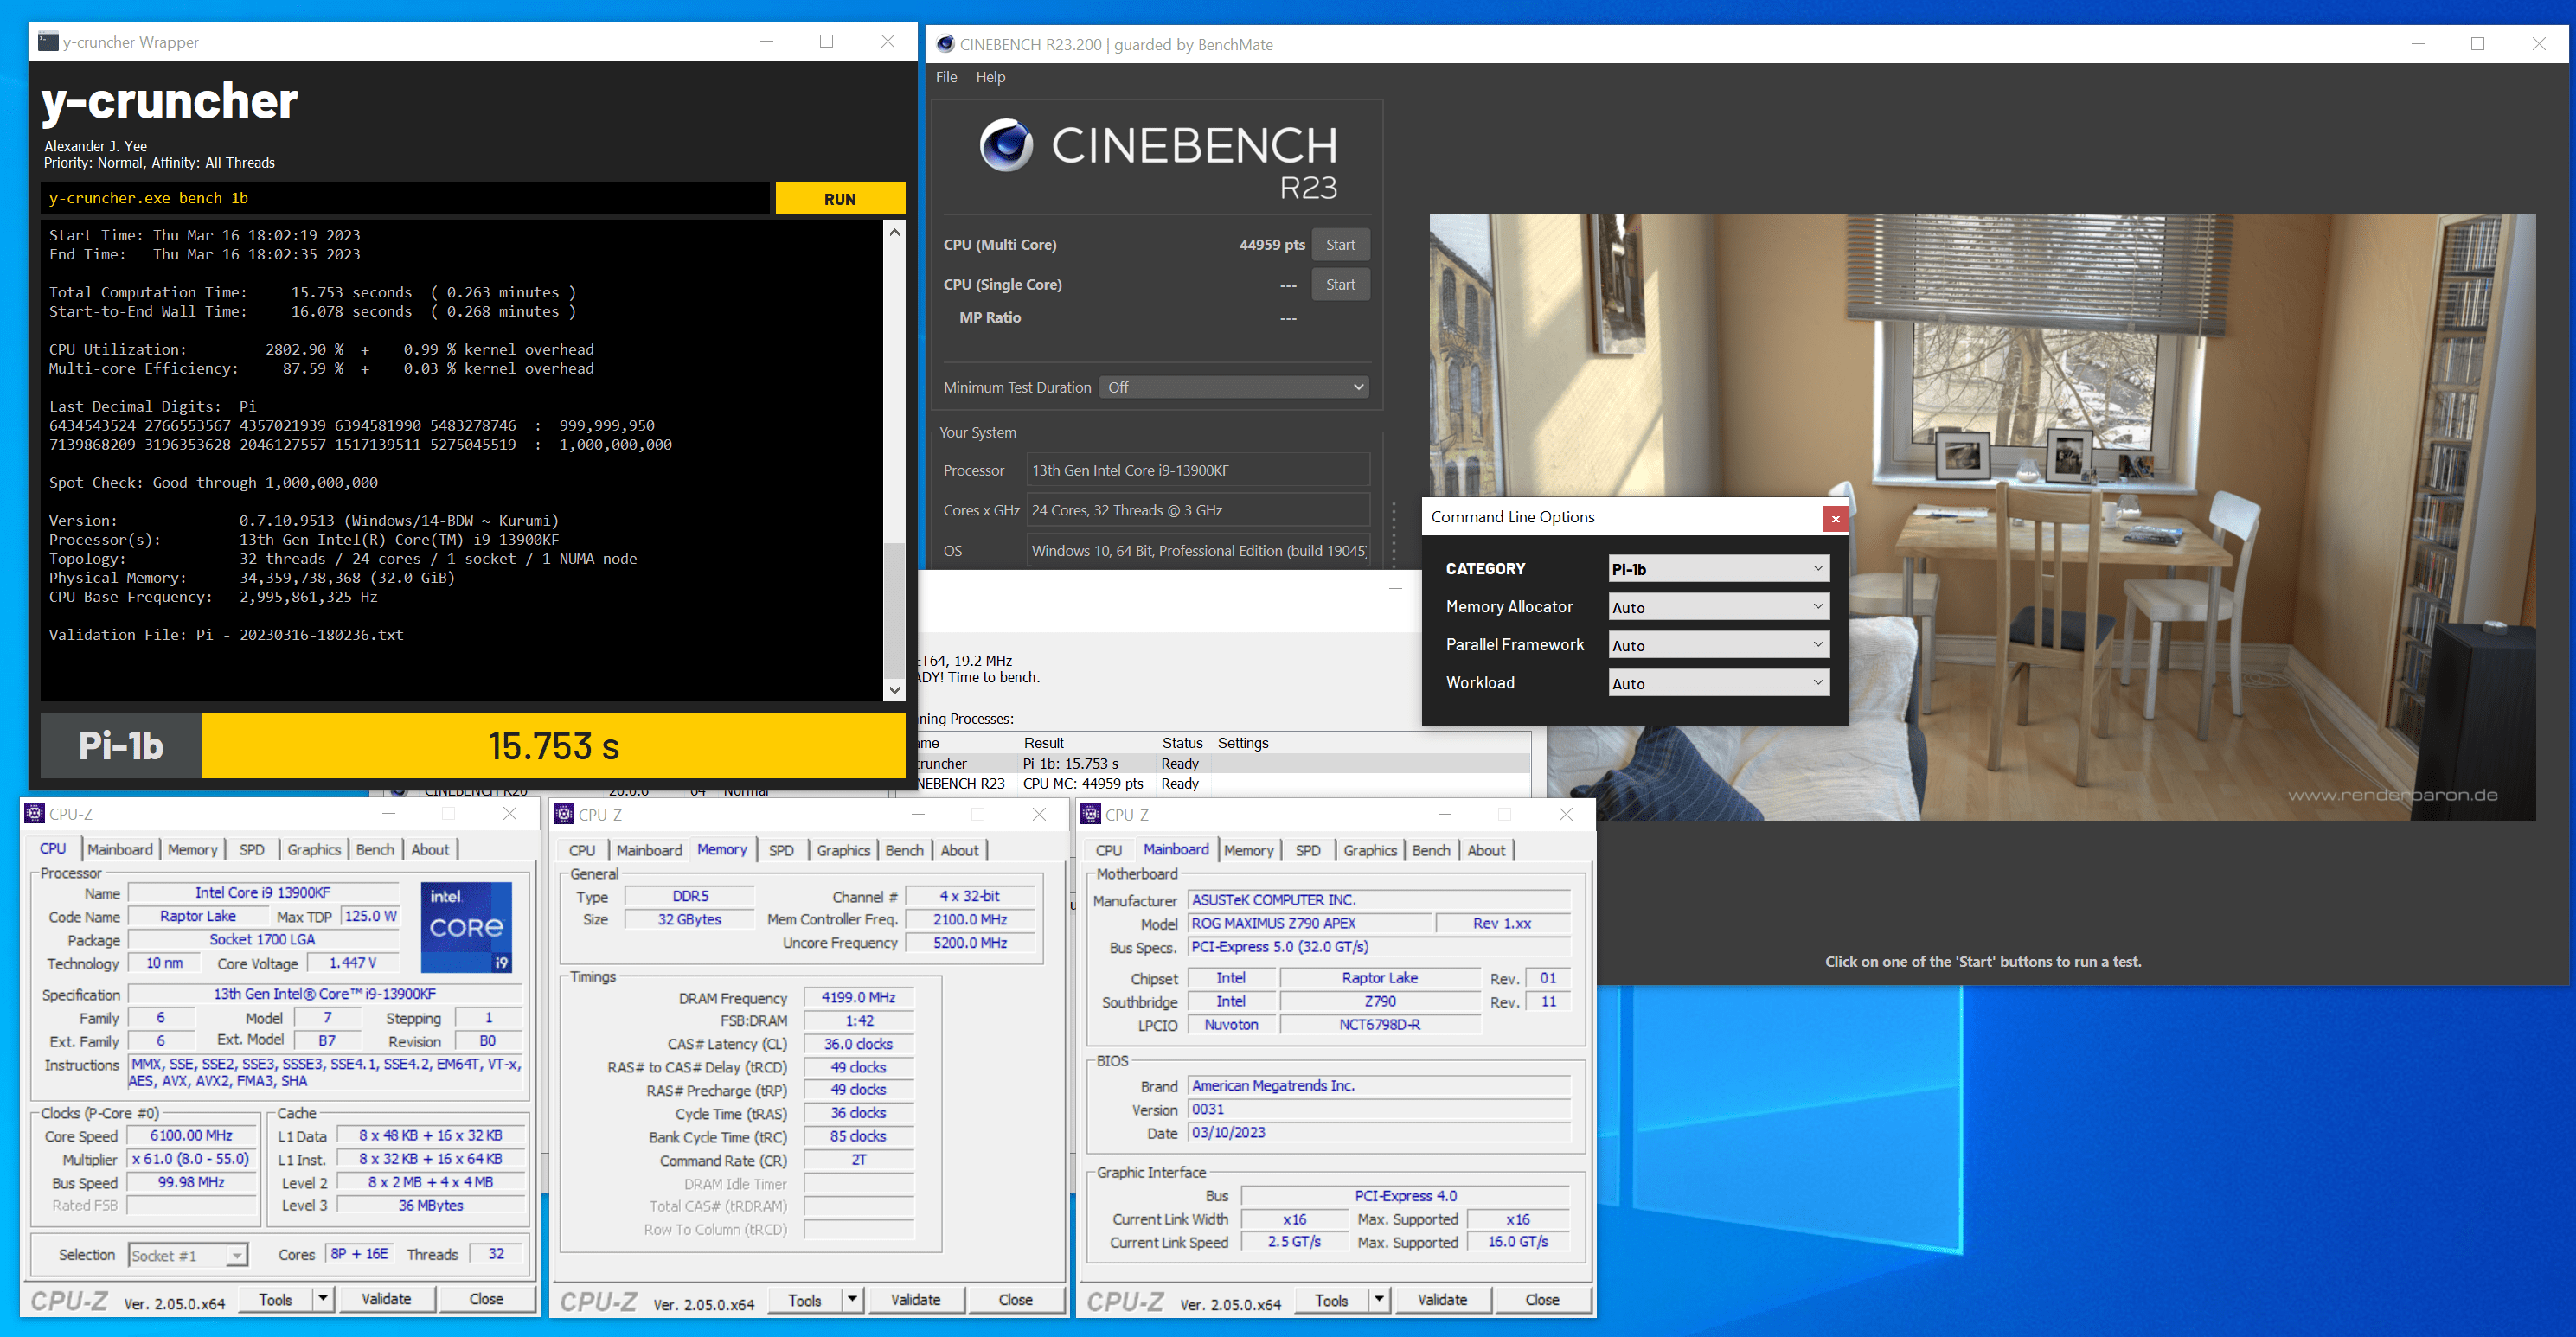Click the DRAM Frequency value 4199.0 MHz
Image resolution: width=2576 pixels, height=1337 pixels.
tap(858, 997)
